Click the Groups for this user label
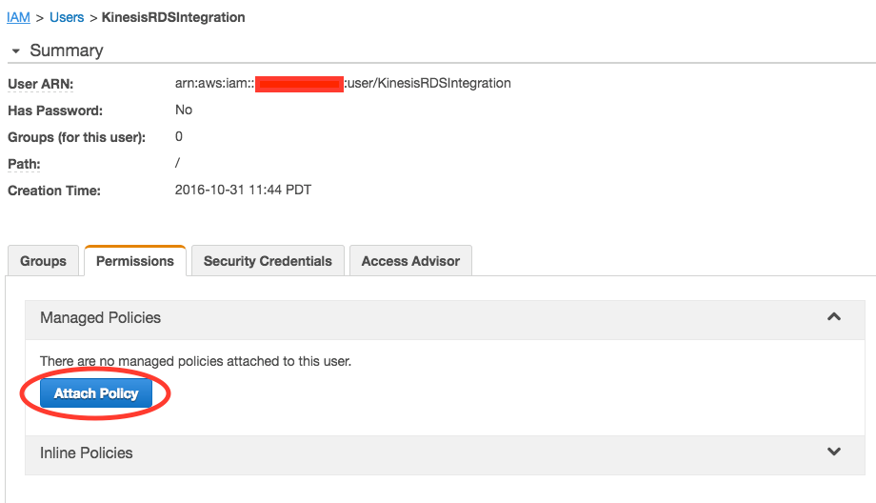Viewport: 876px width, 503px height. (76, 137)
